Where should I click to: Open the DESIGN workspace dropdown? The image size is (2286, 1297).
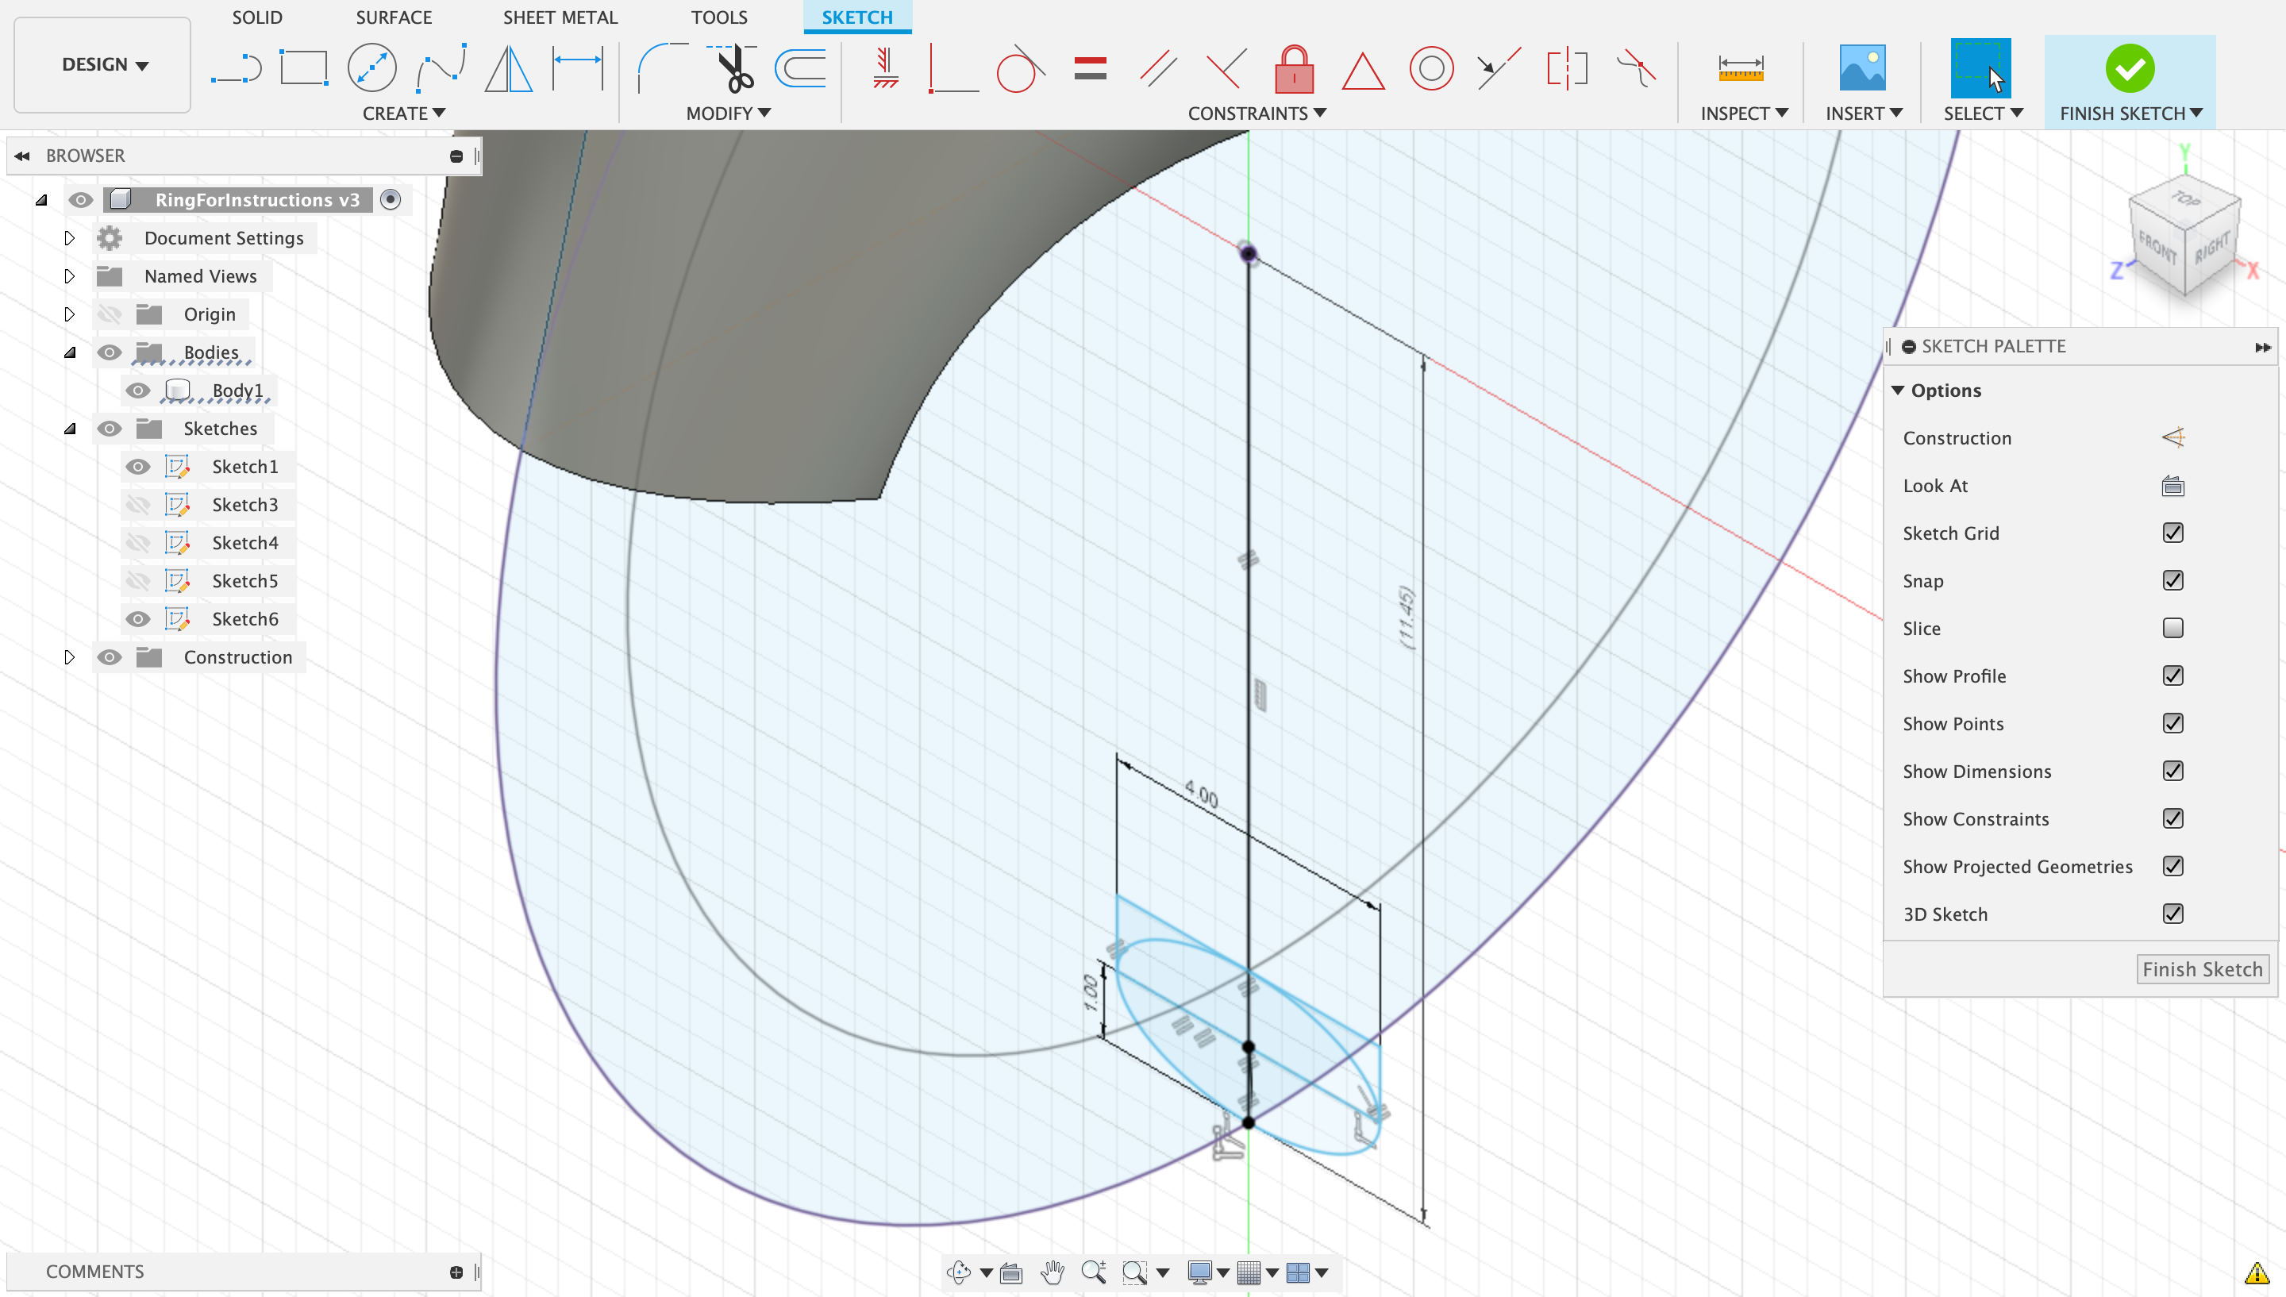pyautogui.click(x=103, y=64)
